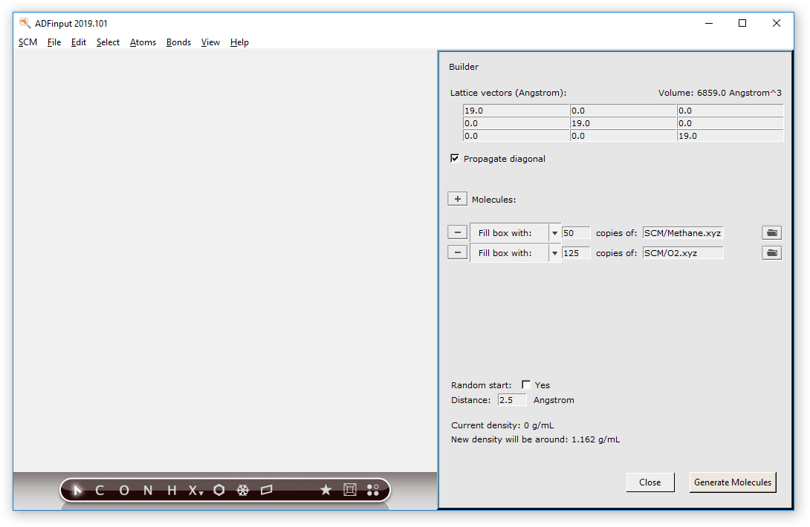Click the 50 copies input field

(x=576, y=233)
